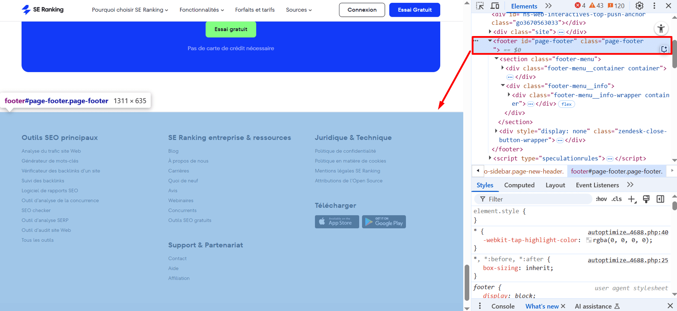Click the Elements tree scrollbar thumb
677x311 pixels.
[674, 54]
